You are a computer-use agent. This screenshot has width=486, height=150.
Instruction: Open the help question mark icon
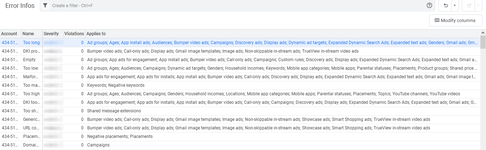click(x=429, y=6)
